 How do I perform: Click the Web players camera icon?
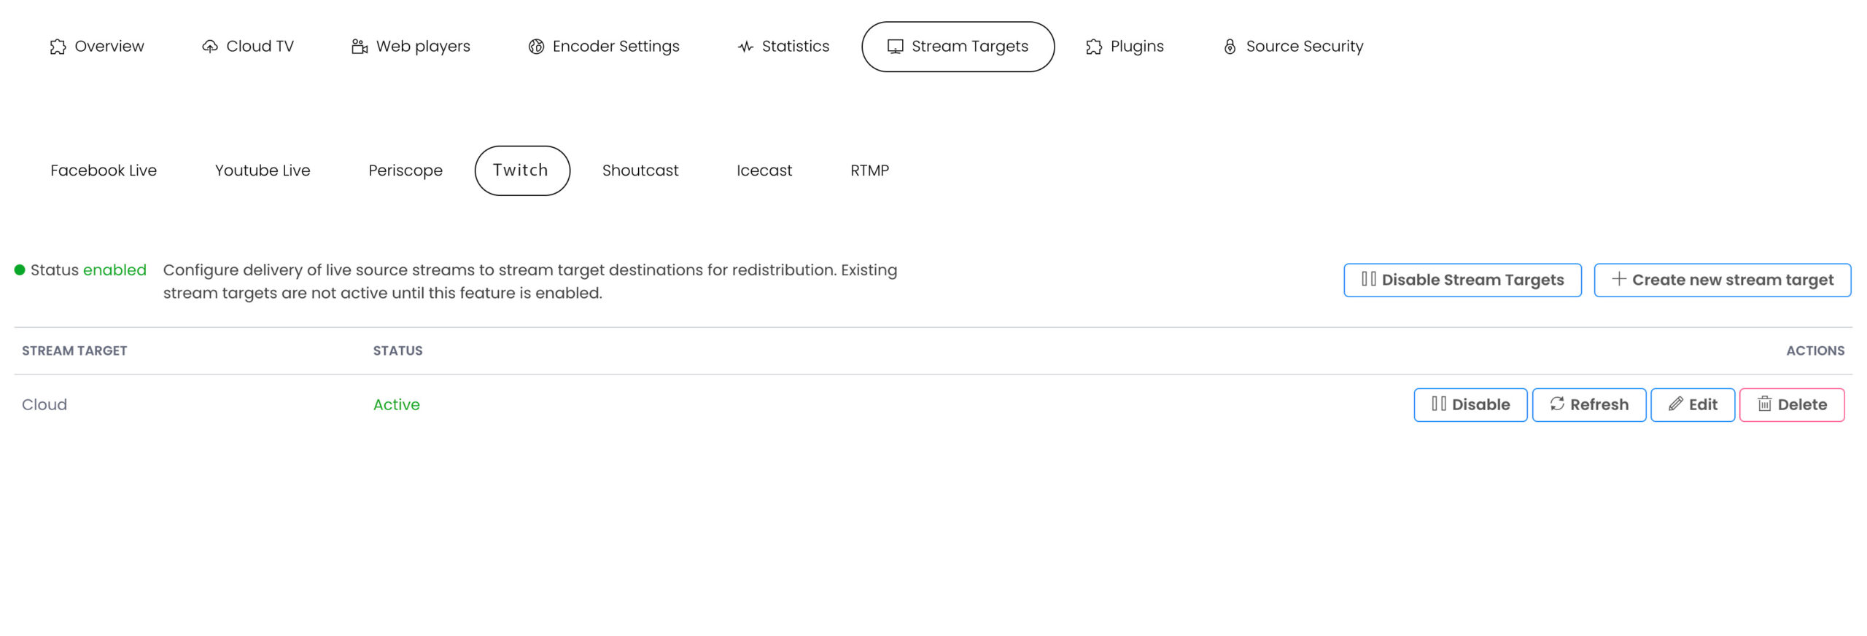[360, 47]
